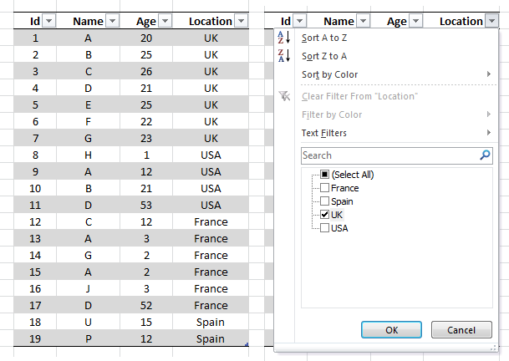Click the magnifier icon in Search box
Screen dimensions: 509x361
(485, 155)
